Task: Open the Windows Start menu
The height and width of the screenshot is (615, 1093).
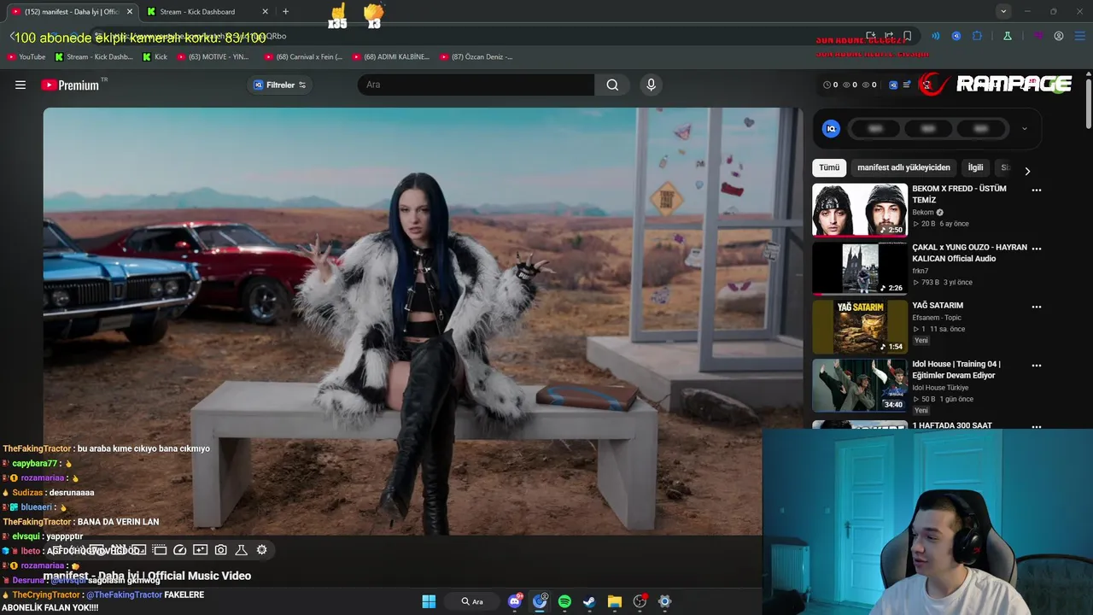Action: [x=429, y=601]
